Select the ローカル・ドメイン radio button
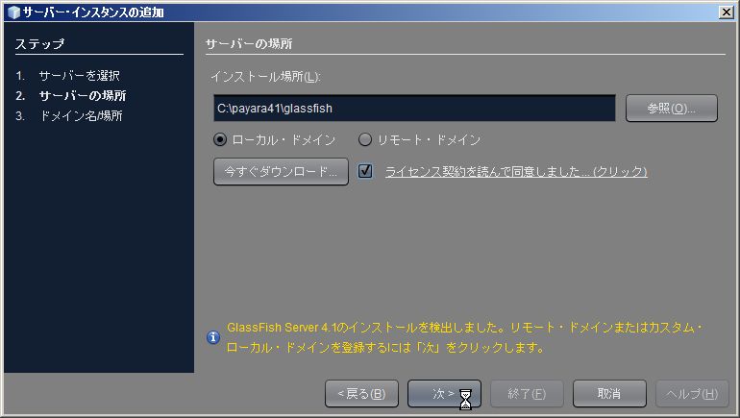Image resolution: width=740 pixels, height=418 pixels. (x=220, y=139)
